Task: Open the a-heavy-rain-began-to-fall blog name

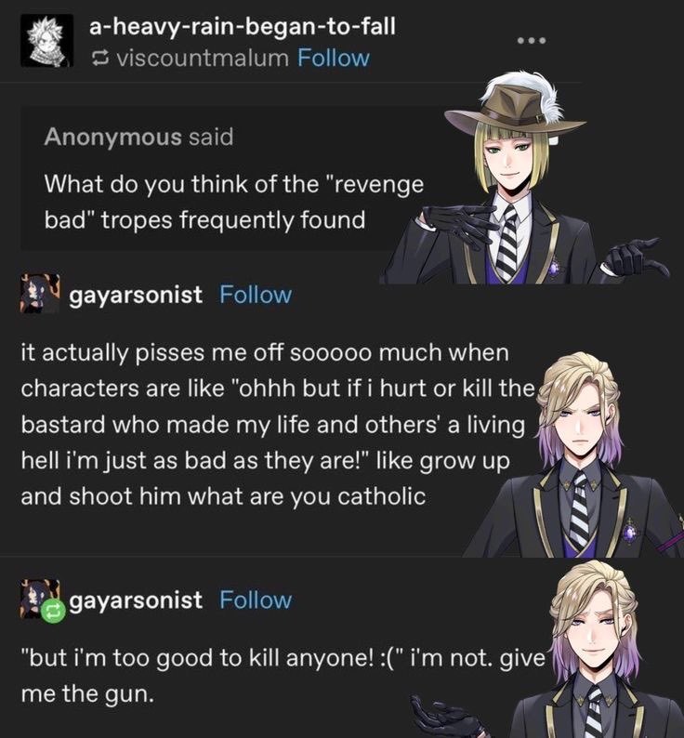Action: click(x=243, y=26)
